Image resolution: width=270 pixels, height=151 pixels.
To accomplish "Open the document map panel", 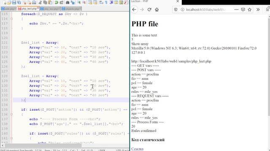I will pyautogui.click(x=121, y=3).
